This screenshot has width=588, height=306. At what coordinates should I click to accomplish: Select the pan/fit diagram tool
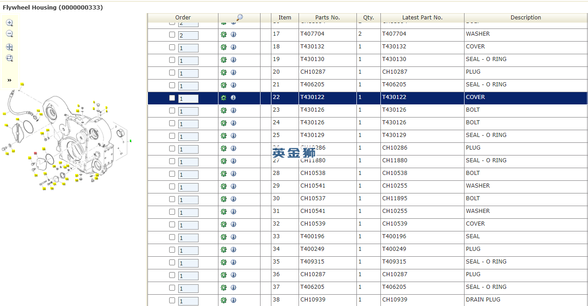pyautogui.click(x=9, y=47)
